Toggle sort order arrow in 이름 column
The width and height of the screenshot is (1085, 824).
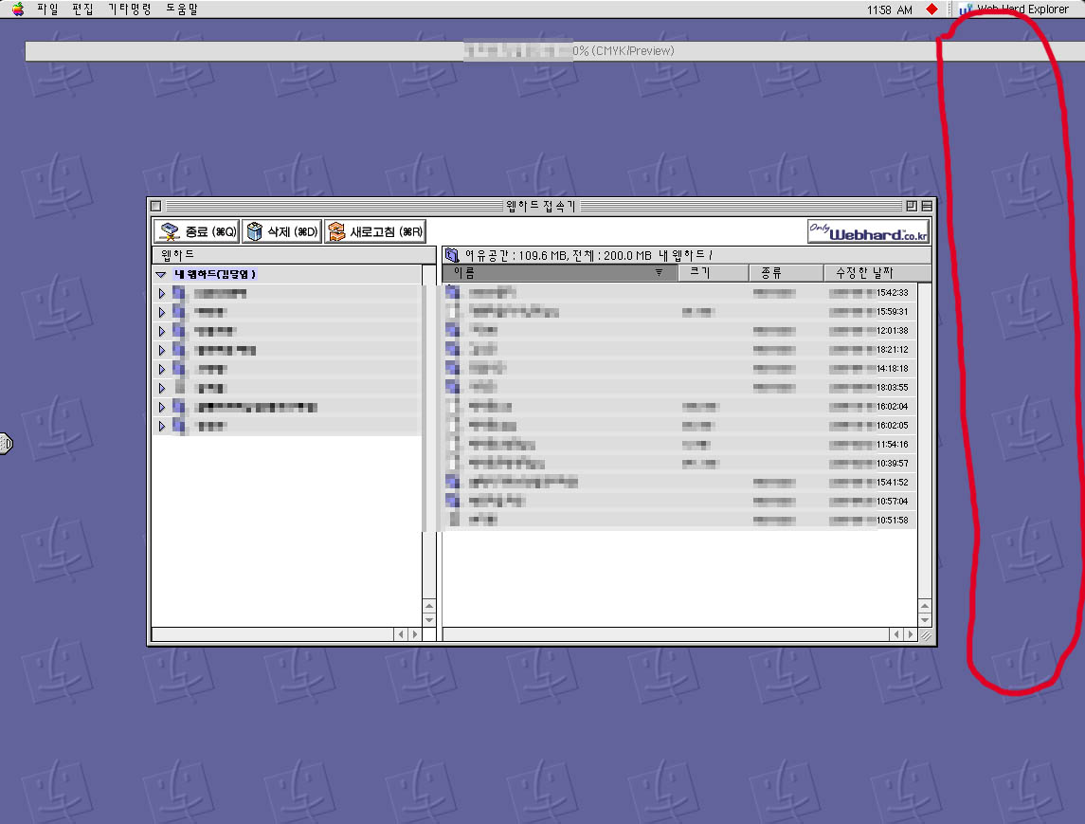click(x=660, y=273)
